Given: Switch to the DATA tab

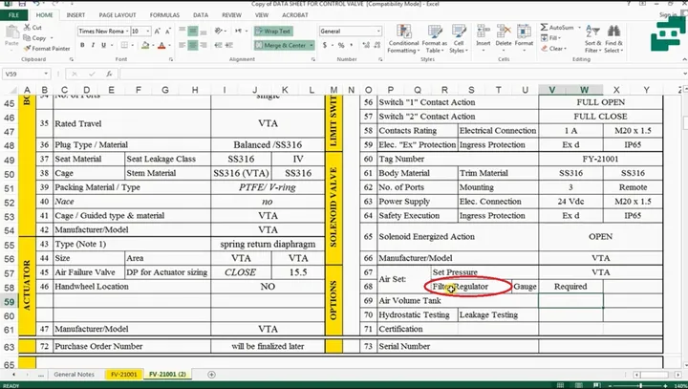Looking at the screenshot, I should click(201, 15).
